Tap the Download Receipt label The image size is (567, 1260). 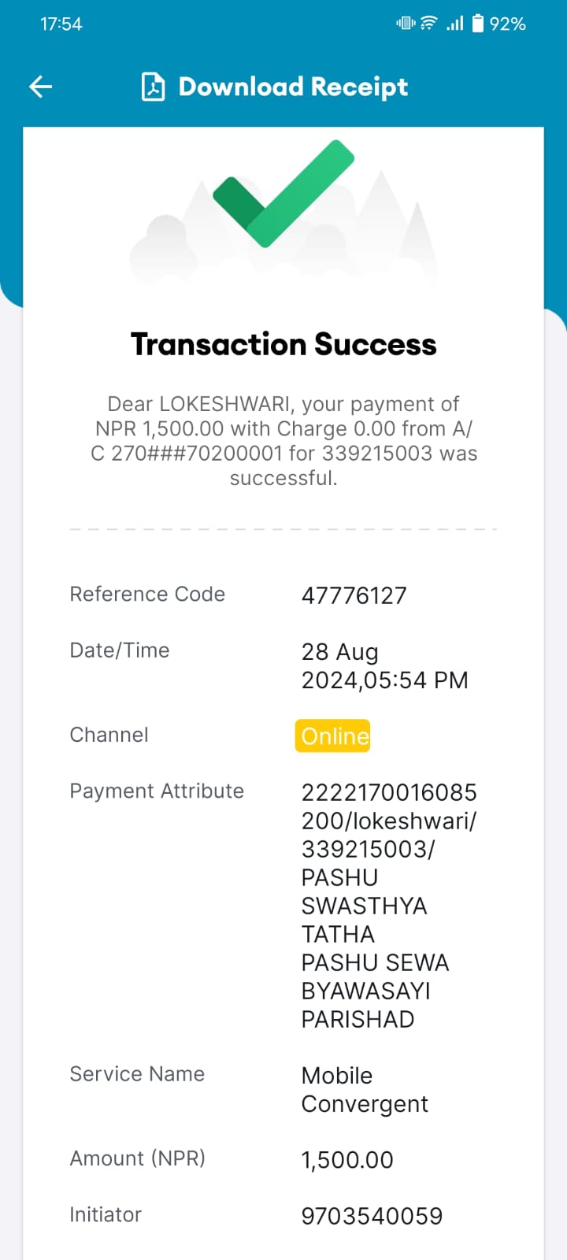pos(293,87)
